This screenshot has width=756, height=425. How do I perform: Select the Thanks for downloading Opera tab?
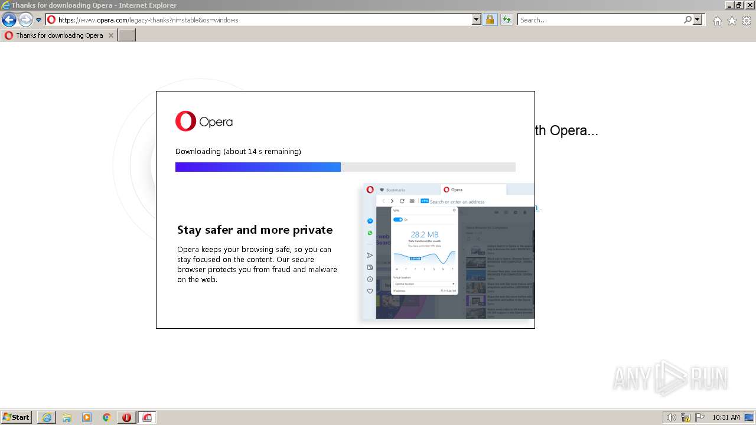click(x=59, y=35)
